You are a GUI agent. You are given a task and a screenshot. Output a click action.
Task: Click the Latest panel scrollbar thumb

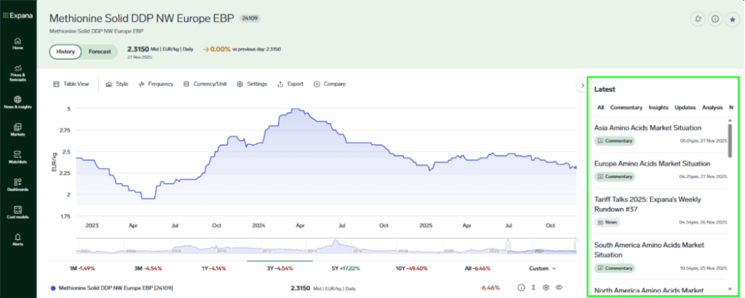pyautogui.click(x=730, y=140)
